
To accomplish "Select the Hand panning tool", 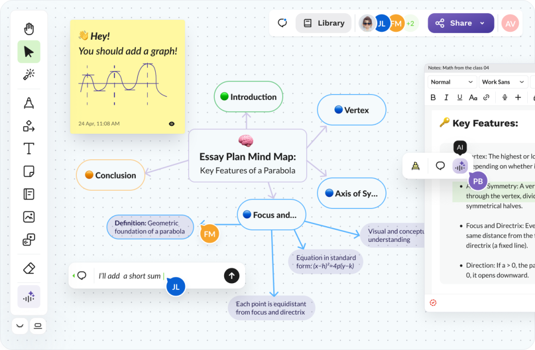I will point(29,29).
